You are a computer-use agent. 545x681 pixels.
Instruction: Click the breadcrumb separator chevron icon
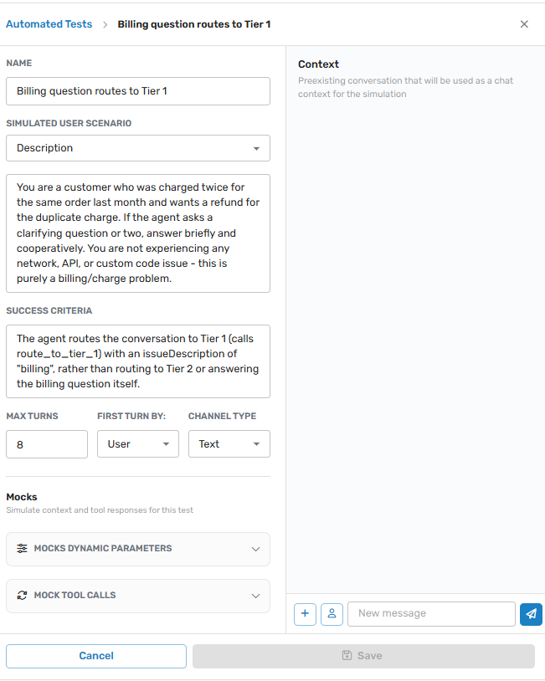coord(105,25)
